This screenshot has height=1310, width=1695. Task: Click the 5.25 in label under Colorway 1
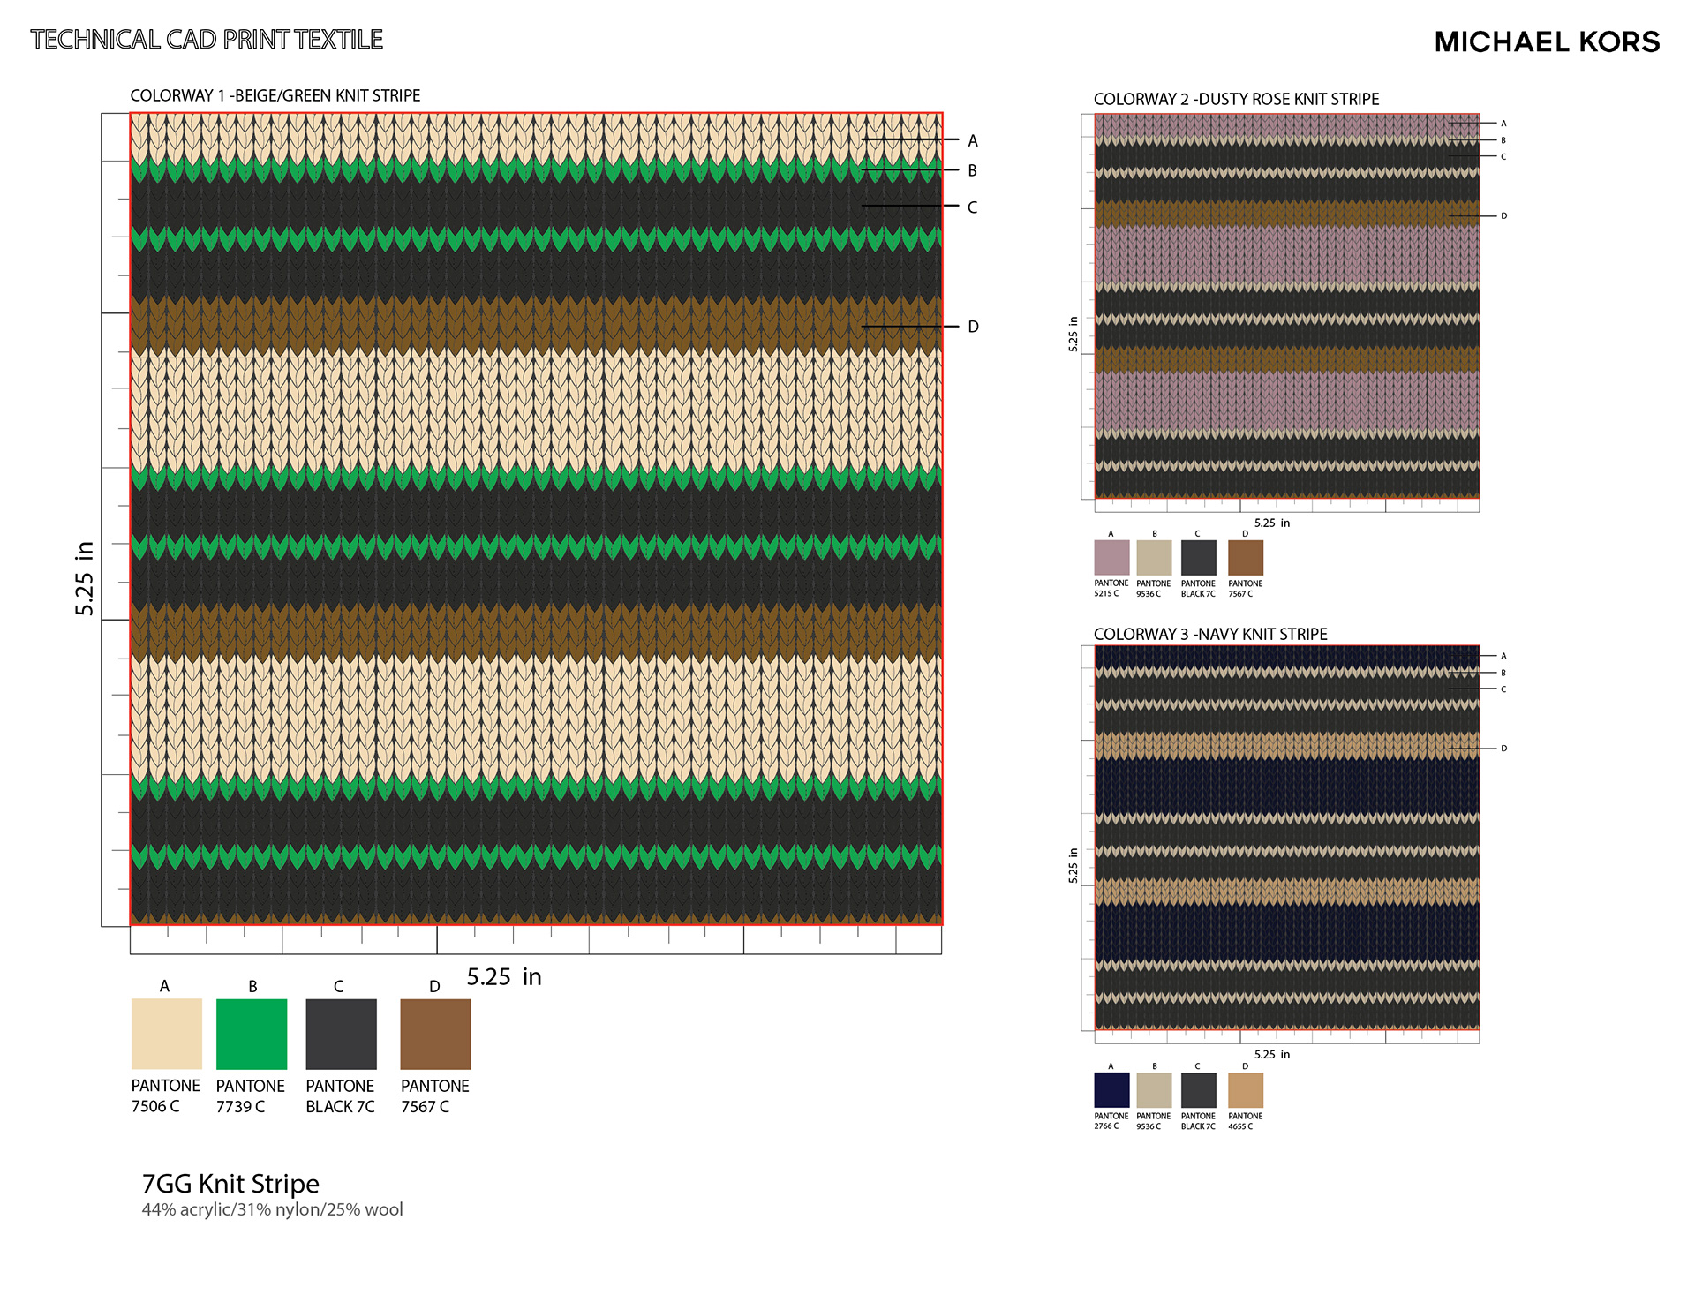(x=503, y=976)
